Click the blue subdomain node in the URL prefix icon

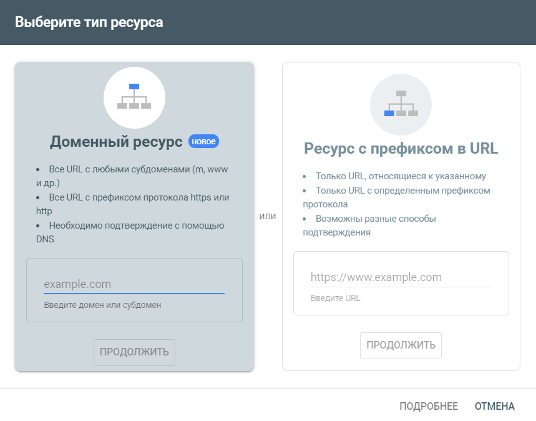[390, 114]
